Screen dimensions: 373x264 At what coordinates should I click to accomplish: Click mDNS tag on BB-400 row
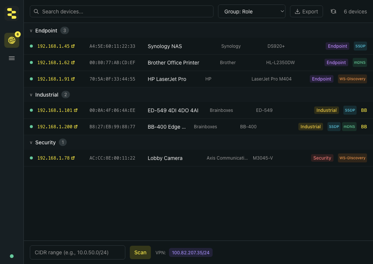pos(349,127)
